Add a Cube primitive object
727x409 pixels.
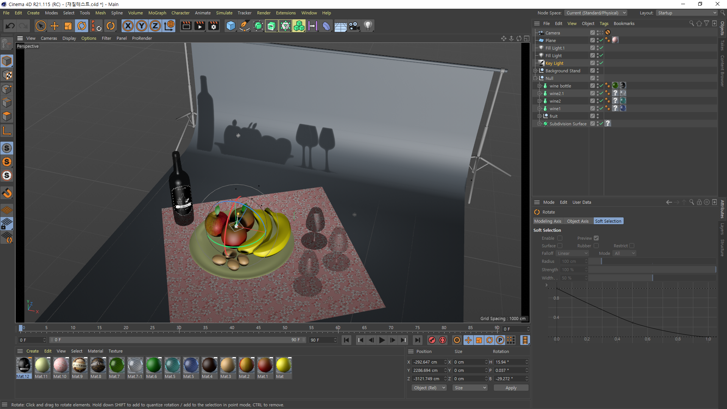[231, 26]
